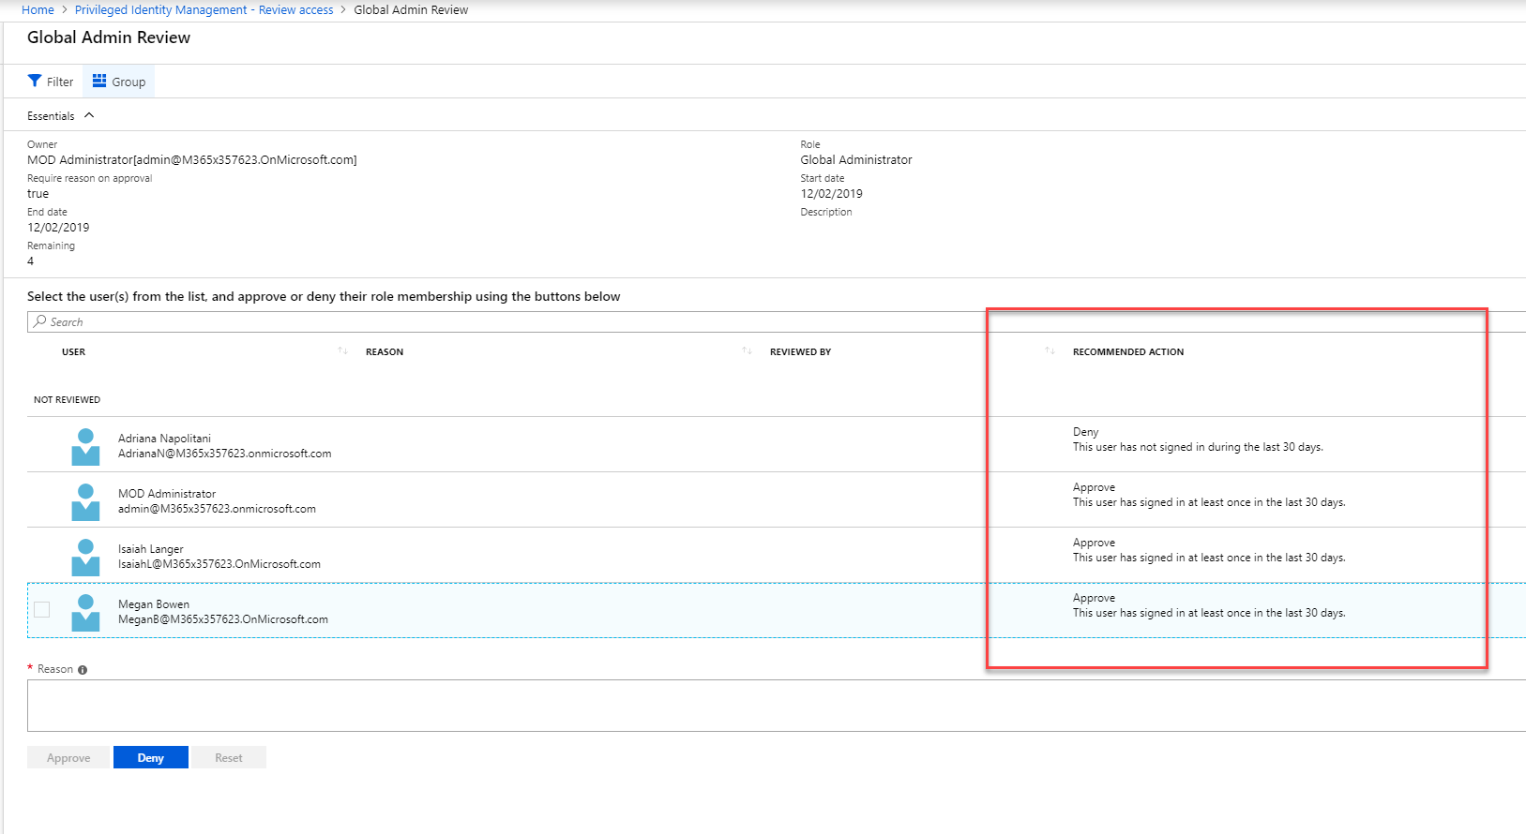This screenshot has height=834, width=1526.
Task: Sort by the Reason column arrows
Action: [x=747, y=351]
